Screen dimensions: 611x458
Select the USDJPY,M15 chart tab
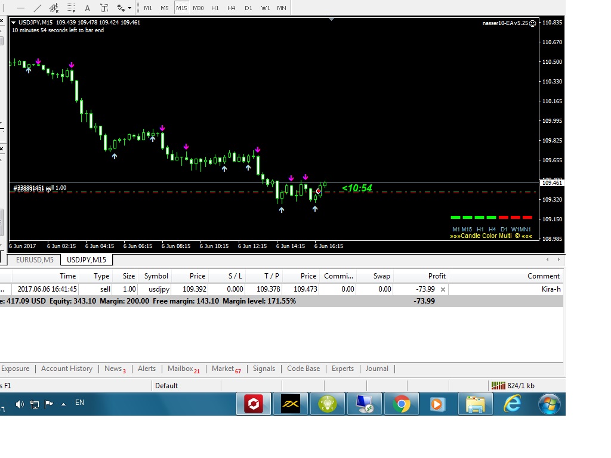click(x=87, y=260)
